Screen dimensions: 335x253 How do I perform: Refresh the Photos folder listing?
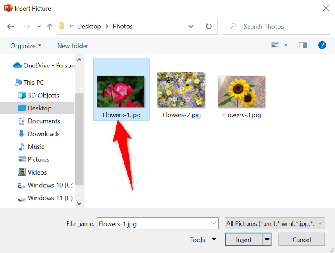coord(208,26)
